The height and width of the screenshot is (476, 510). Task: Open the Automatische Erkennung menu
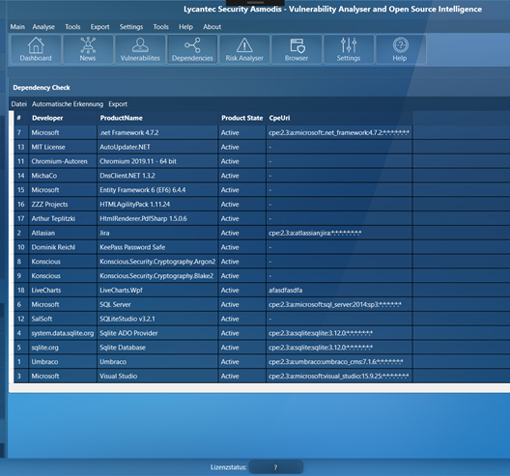68,104
